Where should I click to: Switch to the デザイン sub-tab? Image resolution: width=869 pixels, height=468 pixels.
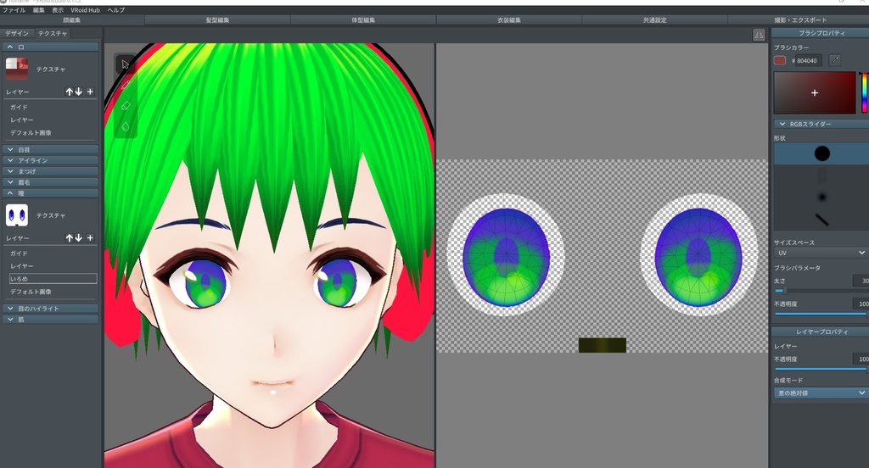(x=17, y=33)
